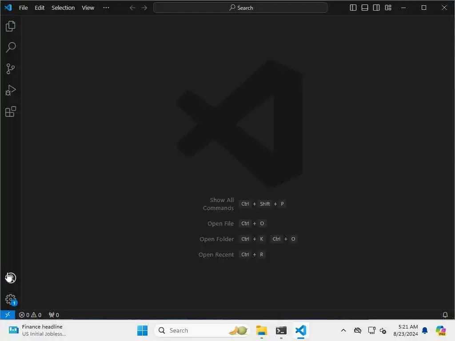Open the Explorer view in activity bar
This screenshot has width=455, height=341.
tap(11, 26)
